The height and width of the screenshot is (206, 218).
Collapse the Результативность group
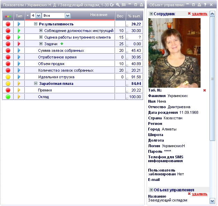tap(36, 24)
